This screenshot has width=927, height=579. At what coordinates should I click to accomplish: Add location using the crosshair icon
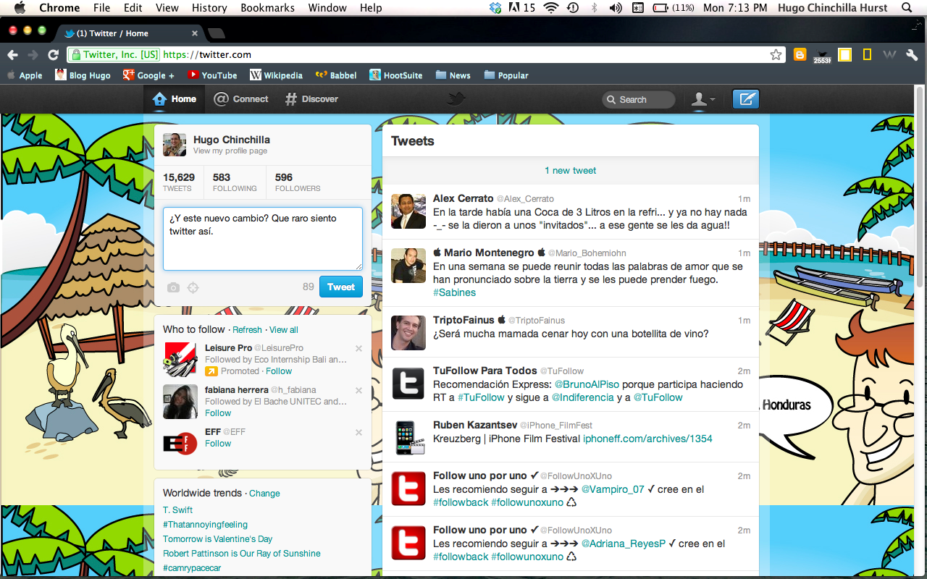tap(193, 287)
